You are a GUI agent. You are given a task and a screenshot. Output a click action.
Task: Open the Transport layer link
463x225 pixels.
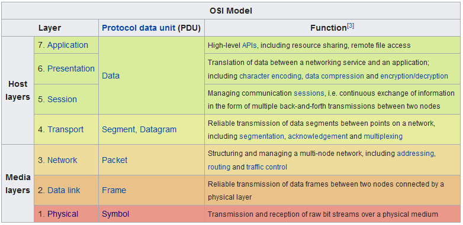point(66,129)
